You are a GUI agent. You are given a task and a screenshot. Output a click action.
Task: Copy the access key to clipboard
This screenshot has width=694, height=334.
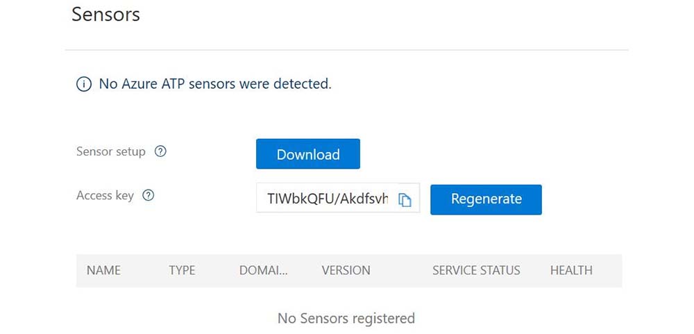[405, 200]
